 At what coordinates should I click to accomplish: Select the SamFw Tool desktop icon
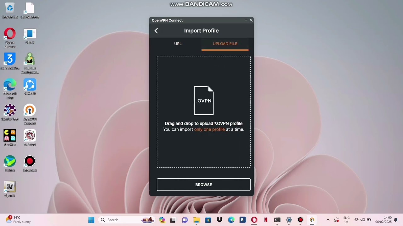[x=10, y=113]
